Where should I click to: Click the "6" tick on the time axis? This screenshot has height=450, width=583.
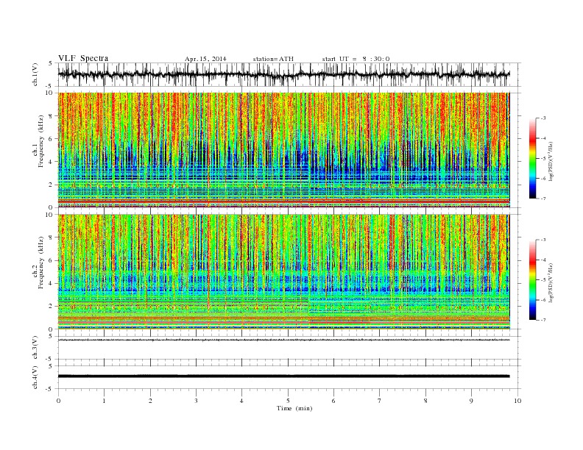click(x=333, y=401)
